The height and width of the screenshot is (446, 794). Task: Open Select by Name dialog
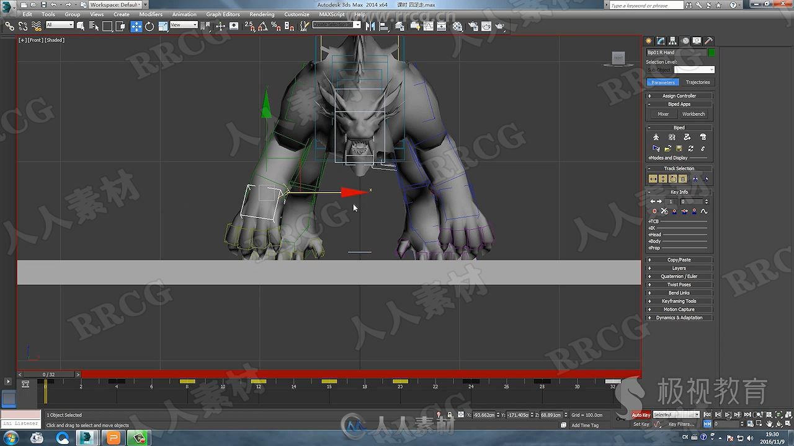[94, 26]
